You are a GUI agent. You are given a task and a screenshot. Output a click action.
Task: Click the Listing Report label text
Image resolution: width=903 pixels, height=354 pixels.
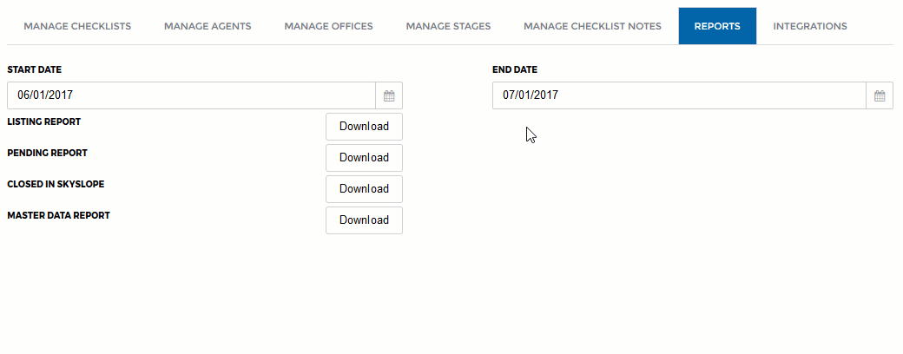click(43, 122)
